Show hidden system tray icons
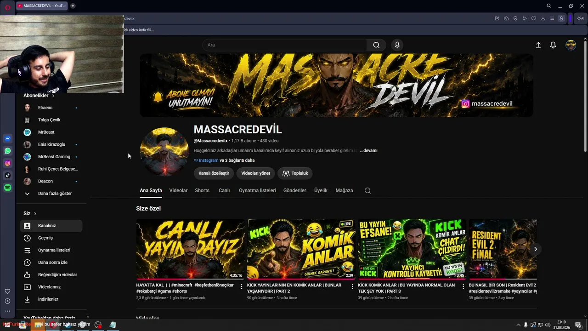Image resolution: width=588 pixels, height=331 pixels. coord(518,325)
